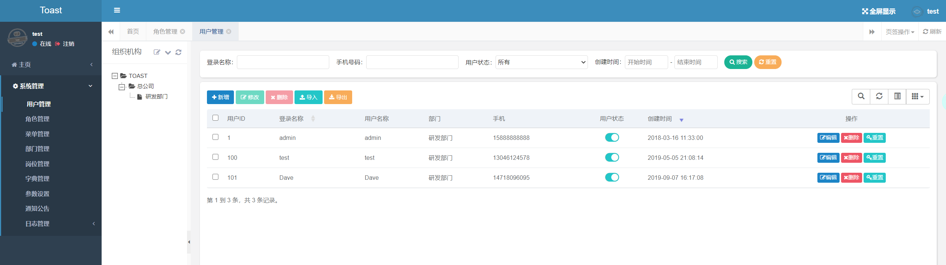946x265 pixels.
Task: Open 菜单管理 in the sidebar
Action: coord(37,134)
